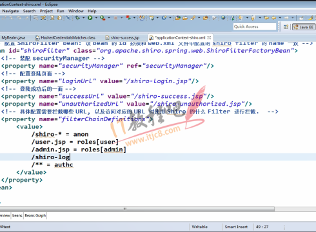Click the '/shiro-* = anon' line
The width and height of the screenshot is (316, 232).
[x=60, y=135]
